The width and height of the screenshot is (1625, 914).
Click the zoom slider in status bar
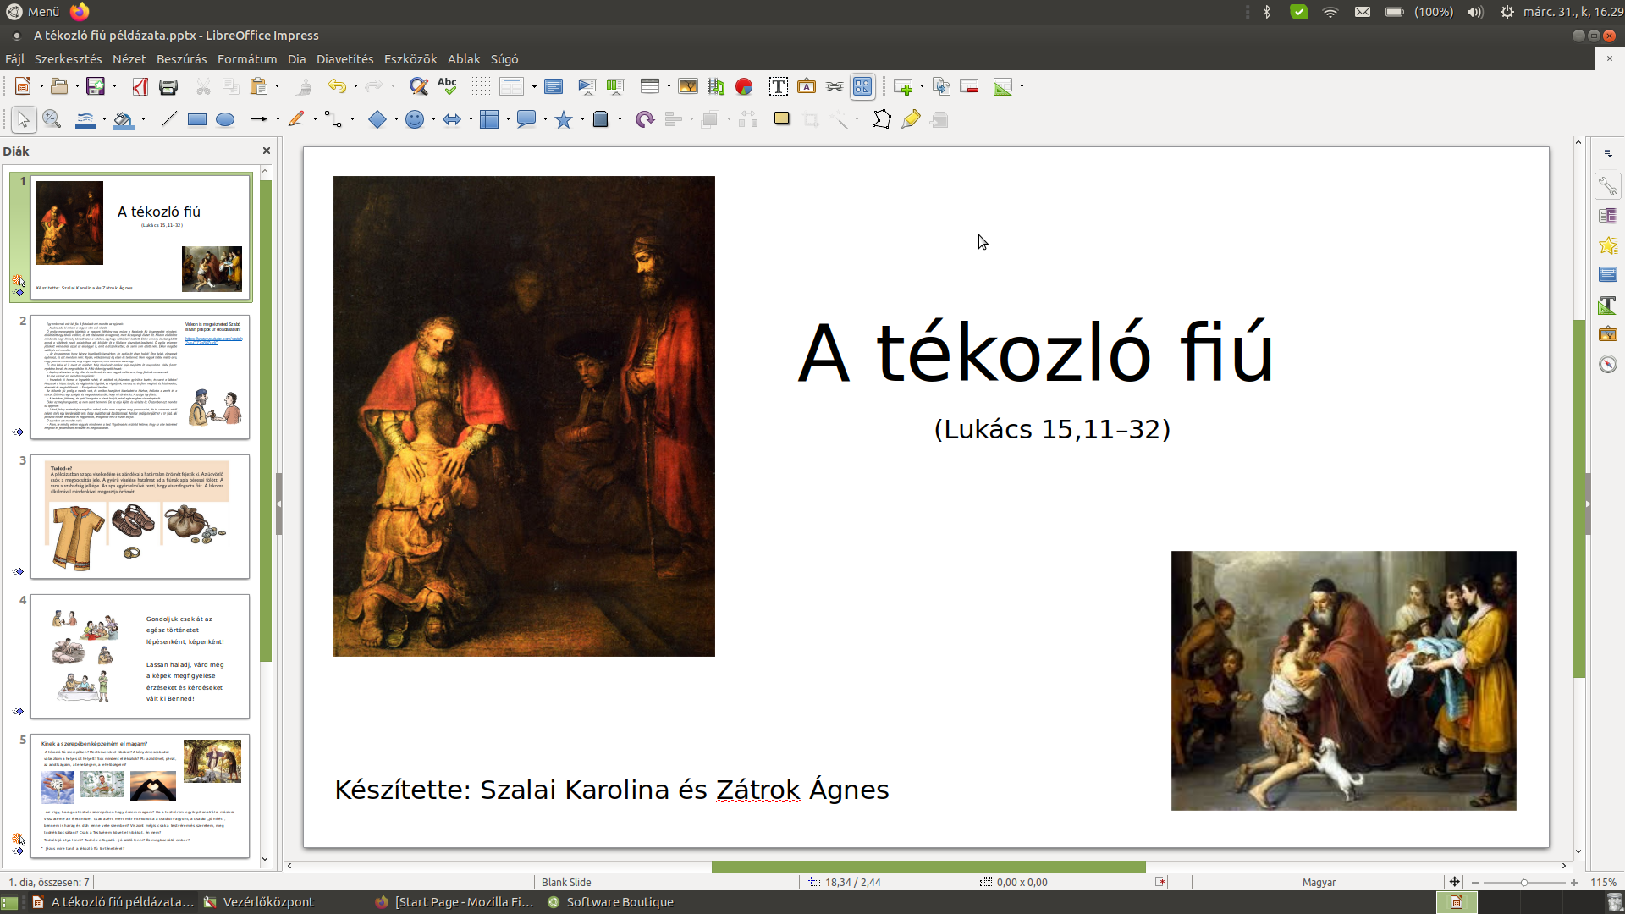pos(1523,882)
